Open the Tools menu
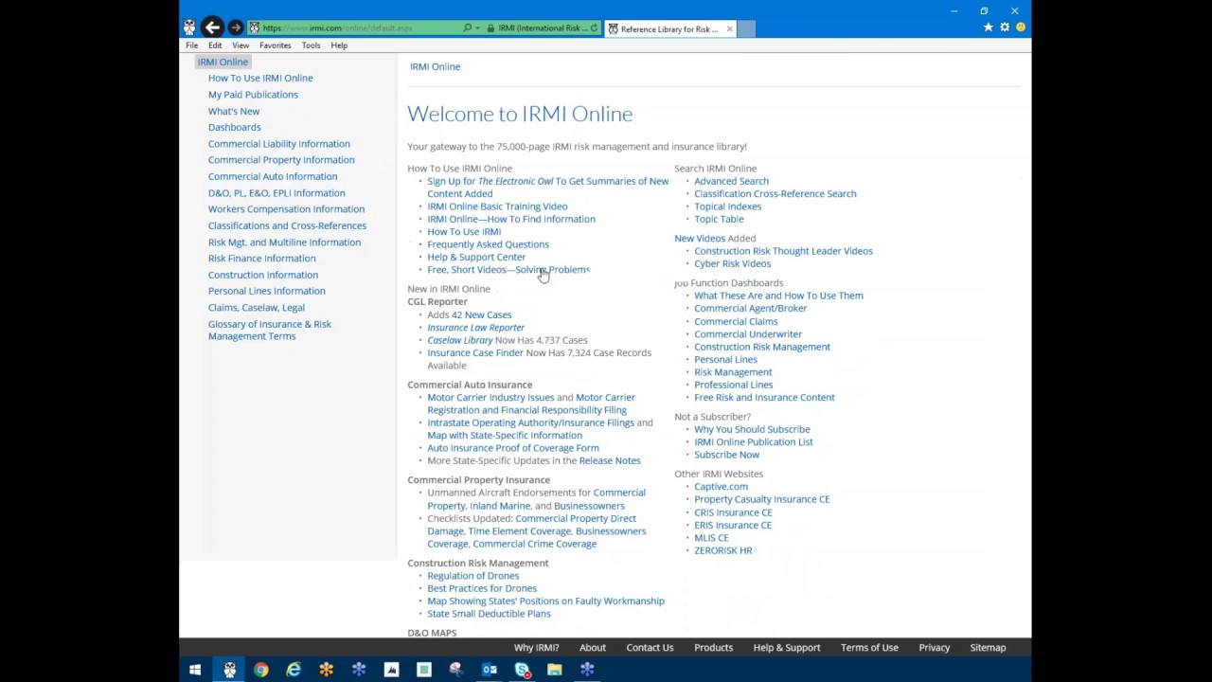The width and height of the screenshot is (1212, 682). coord(311,45)
